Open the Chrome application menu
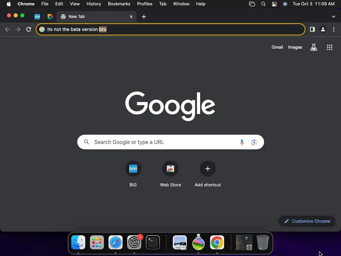Viewport: 341px width, 256px height. tap(26, 4)
